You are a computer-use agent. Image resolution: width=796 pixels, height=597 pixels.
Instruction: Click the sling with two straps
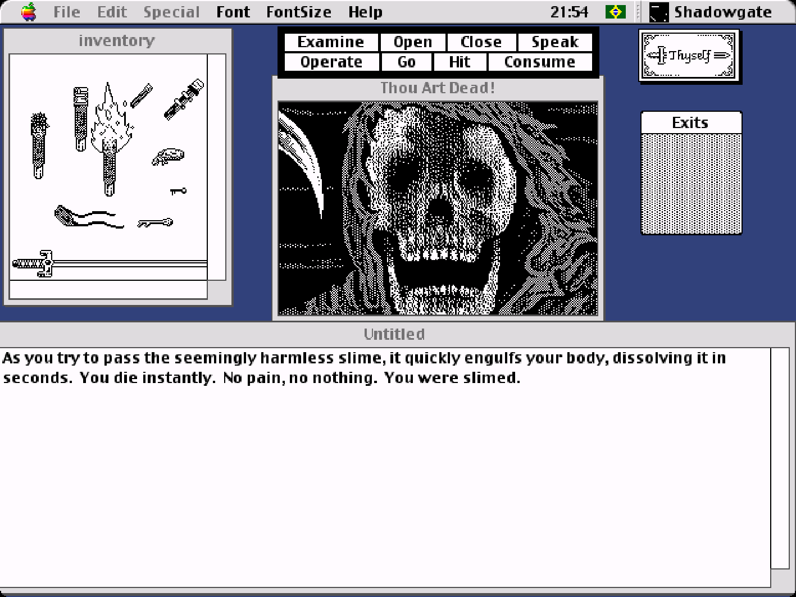[x=87, y=217]
